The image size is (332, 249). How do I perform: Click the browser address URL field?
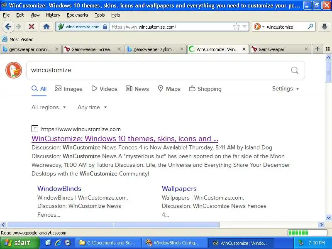tap(171, 27)
